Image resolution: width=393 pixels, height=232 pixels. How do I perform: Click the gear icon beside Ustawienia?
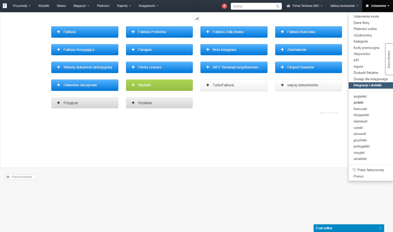pyautogui.click(x=367, y=6)
